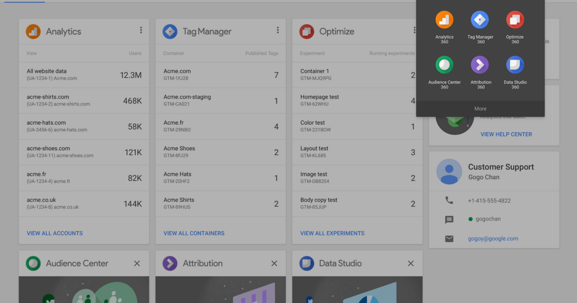Select the acme.fr view in Analytics
Viewport: 577px width, 303px height.
84,178
